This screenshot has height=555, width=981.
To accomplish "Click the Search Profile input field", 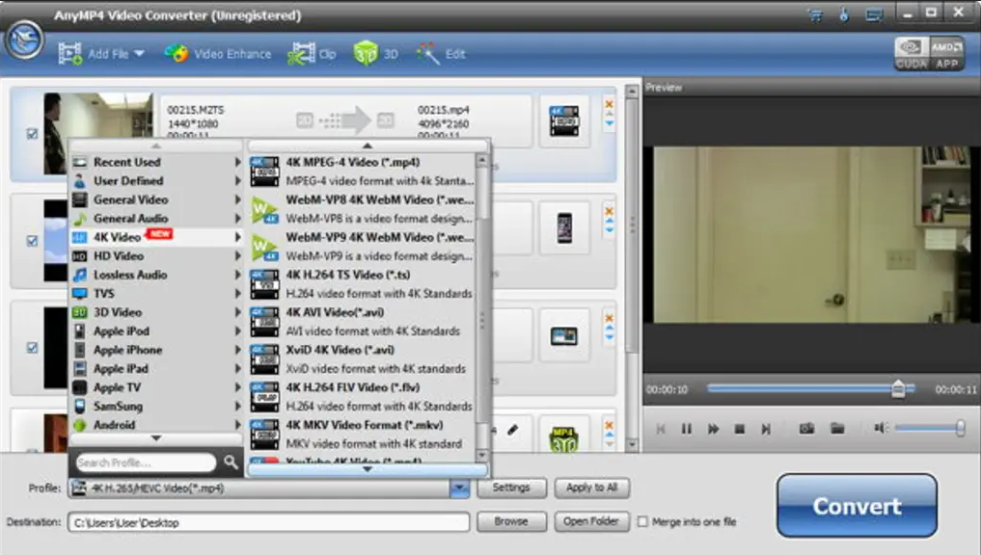I will (x=146, y=462).
